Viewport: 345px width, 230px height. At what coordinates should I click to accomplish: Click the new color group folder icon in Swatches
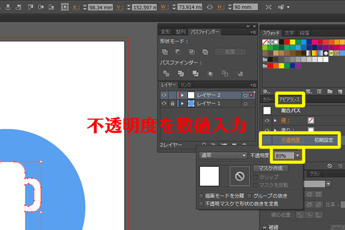click(329, 91)
